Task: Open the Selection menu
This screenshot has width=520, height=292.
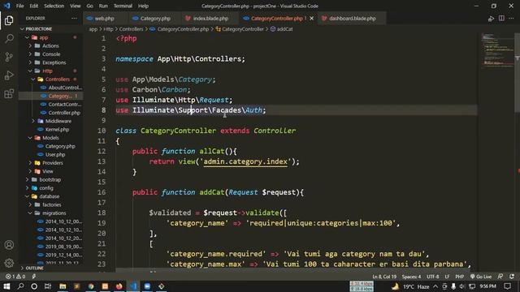Action: (54, 6)
